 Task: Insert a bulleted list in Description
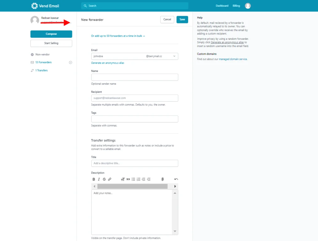[133, 179]
